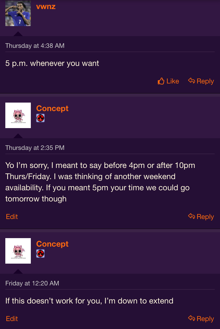The image size is (220, 329).
Task: Open the Thursday at 4:38 AM timestamp
Action: coord(35,46)
